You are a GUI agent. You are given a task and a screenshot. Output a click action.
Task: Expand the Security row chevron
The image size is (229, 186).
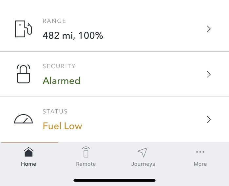(209, 74)
